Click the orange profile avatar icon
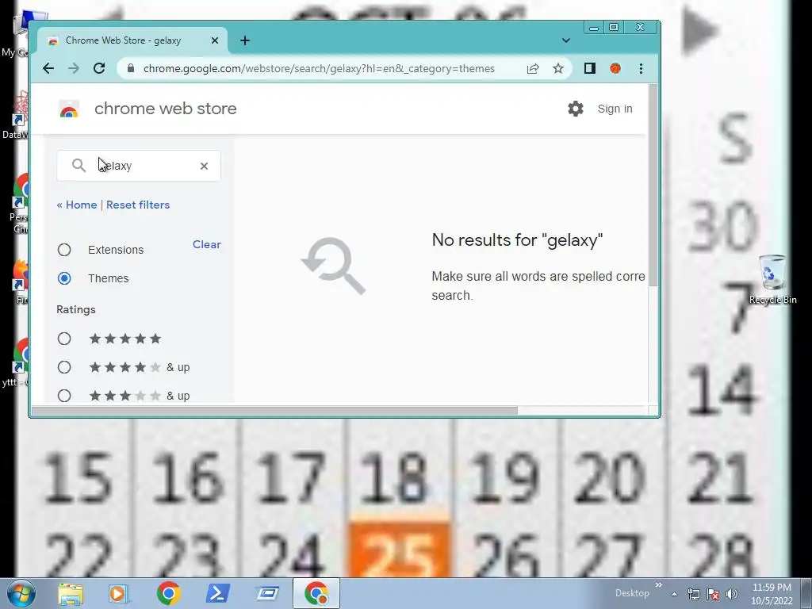This screenshot has height=609, width=812. pos(615,68)
